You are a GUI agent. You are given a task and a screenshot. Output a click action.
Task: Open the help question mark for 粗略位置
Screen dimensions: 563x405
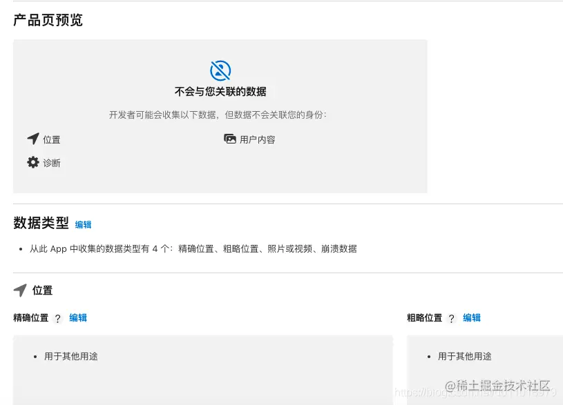click(x=451, y=318)
